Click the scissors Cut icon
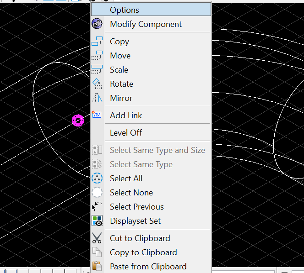304x273 pixels. (97, 238)
